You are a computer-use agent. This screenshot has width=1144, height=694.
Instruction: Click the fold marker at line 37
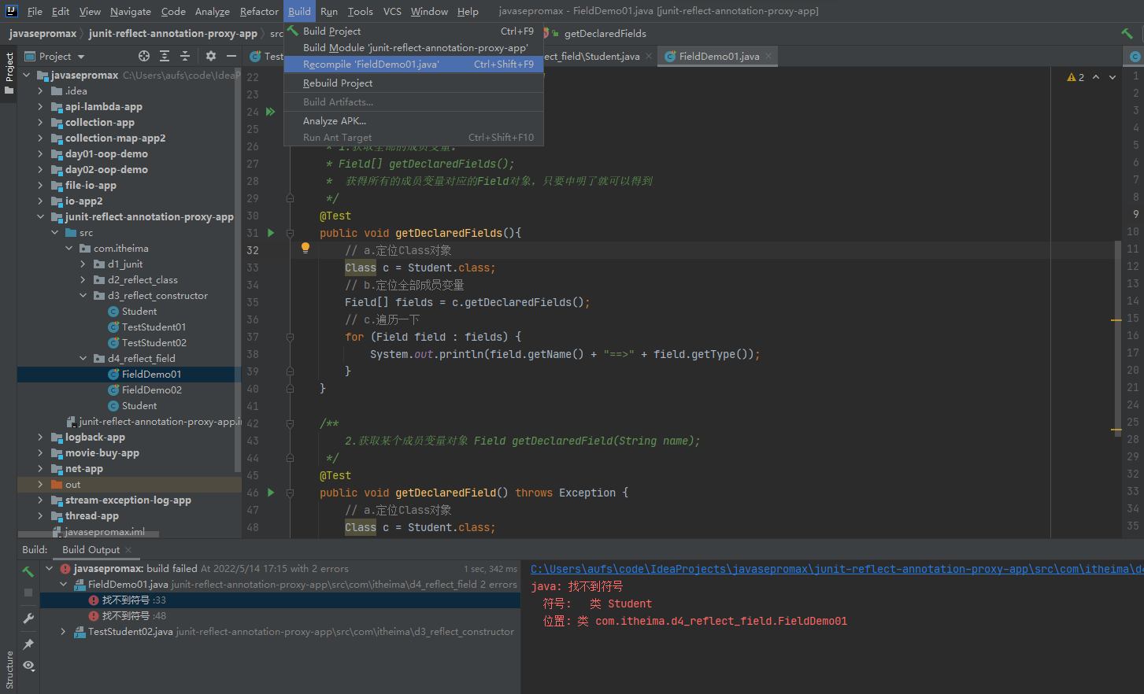pos(290,337)
